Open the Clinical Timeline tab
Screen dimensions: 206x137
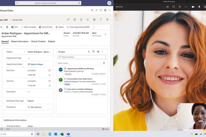tap(38, 41)
